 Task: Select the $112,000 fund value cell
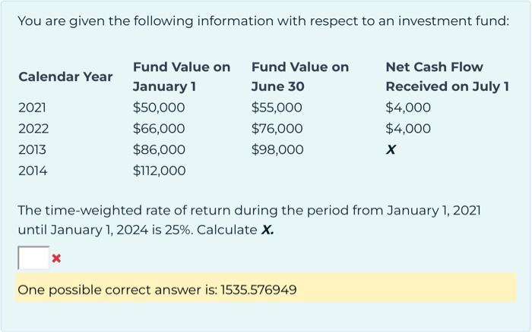coord(159,171)
